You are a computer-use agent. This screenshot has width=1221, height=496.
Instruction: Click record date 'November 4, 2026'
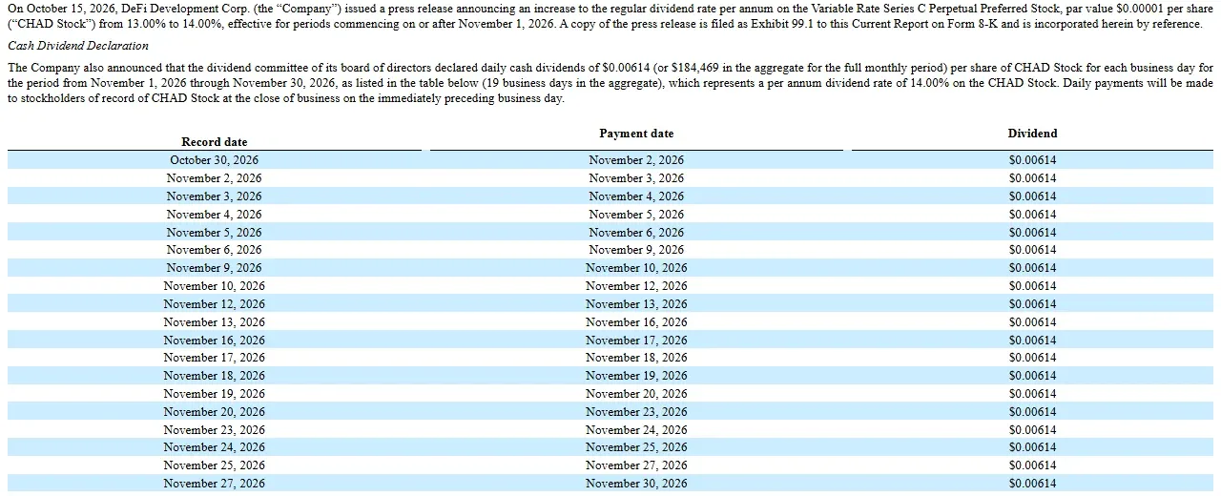click(x=215, y=215)
